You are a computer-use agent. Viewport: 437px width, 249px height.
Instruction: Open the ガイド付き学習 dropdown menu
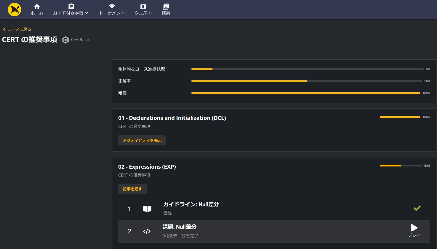(x=70, y=13)
